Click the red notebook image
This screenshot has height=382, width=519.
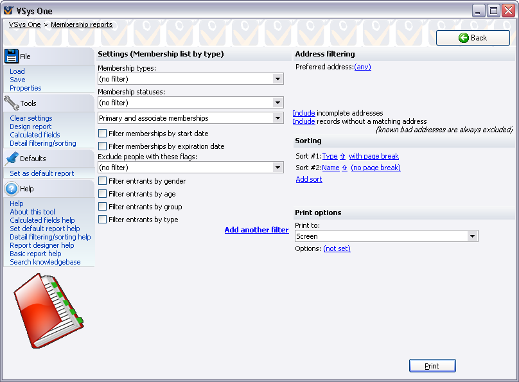(x=48, y=310)
